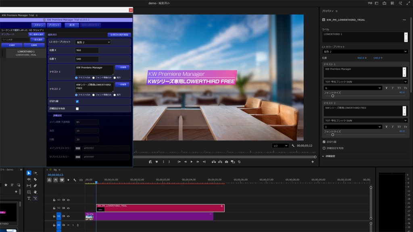
Task: Mute the A1 audio track
Action: click(68, 225)
